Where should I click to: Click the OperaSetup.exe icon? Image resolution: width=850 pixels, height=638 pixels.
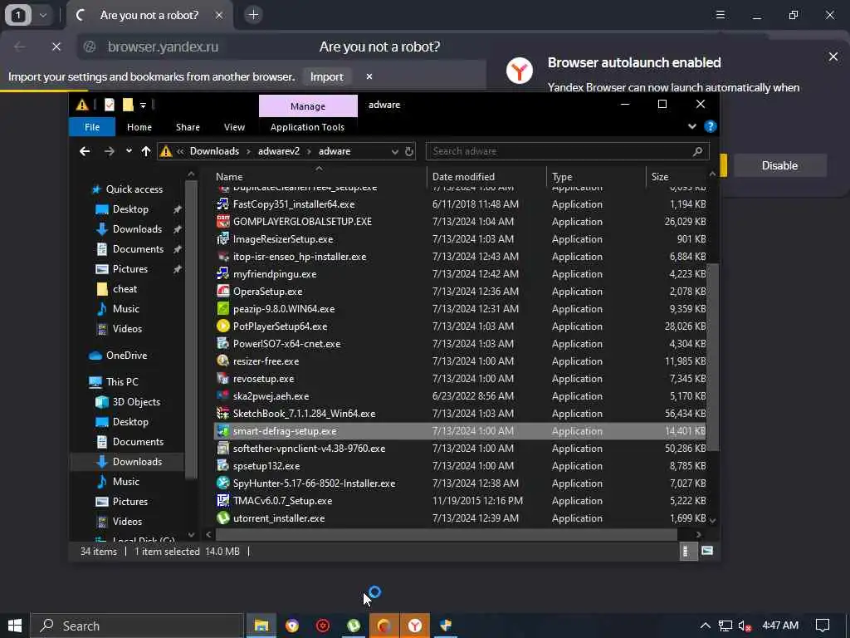(x=222, y=292)
